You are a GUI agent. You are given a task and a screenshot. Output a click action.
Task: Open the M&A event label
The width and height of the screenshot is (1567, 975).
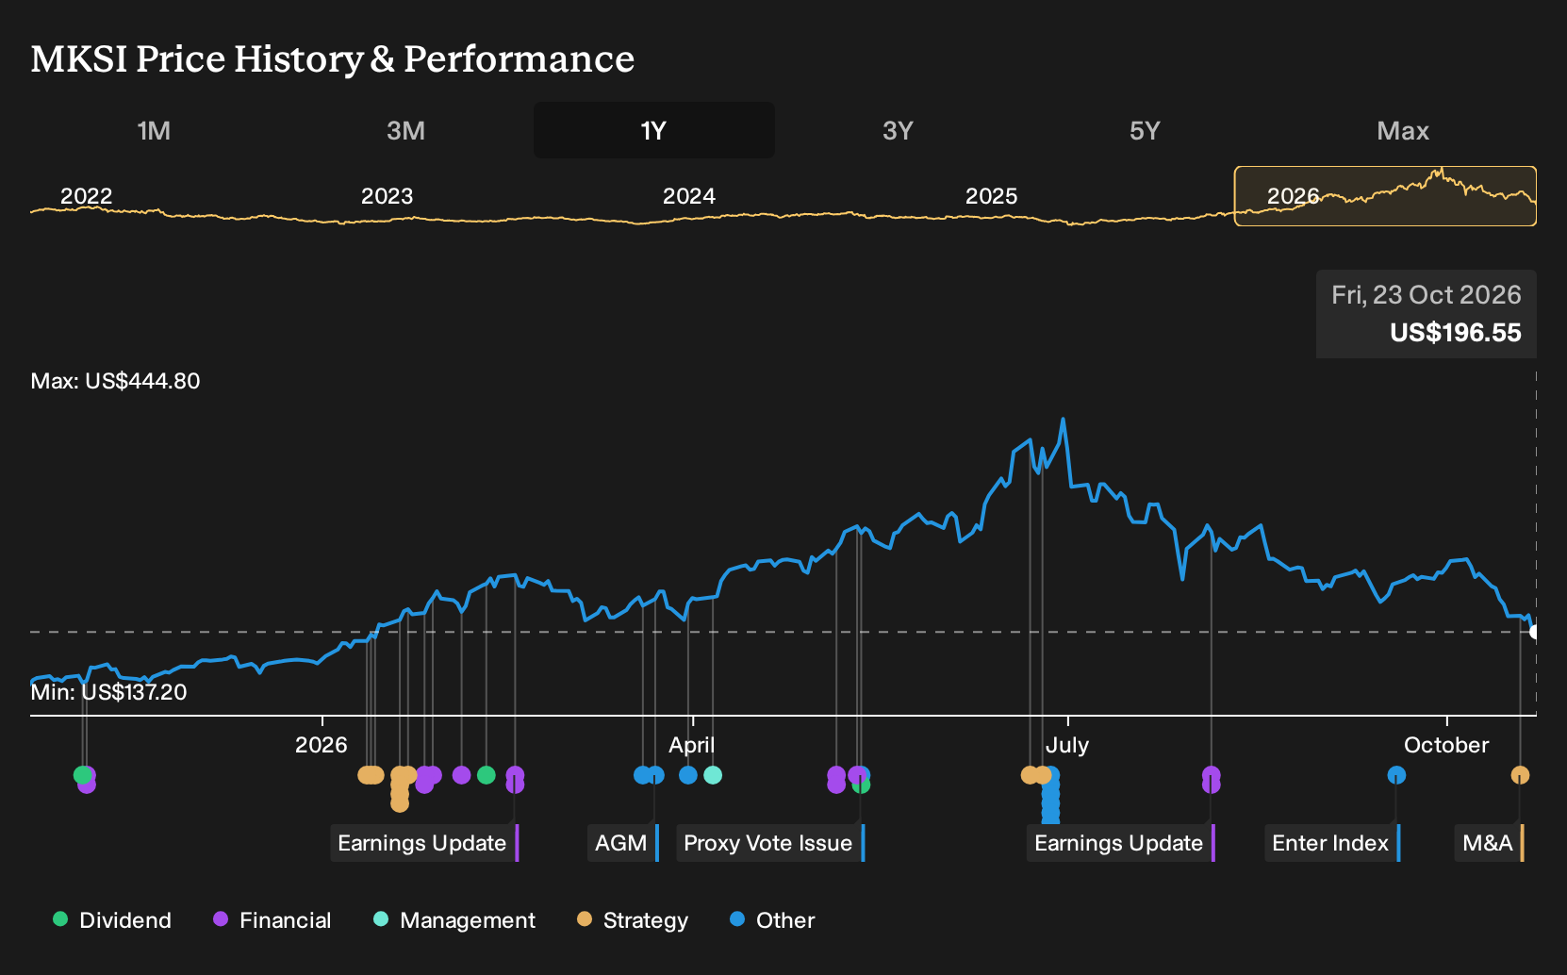coord(1489,843)
